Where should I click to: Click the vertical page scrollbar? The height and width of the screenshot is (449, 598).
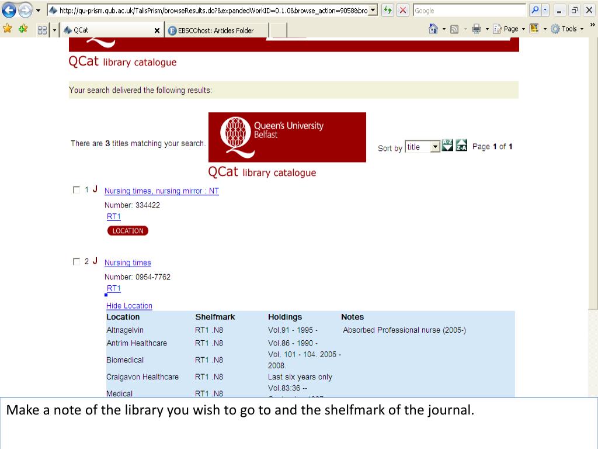(593, 173)
